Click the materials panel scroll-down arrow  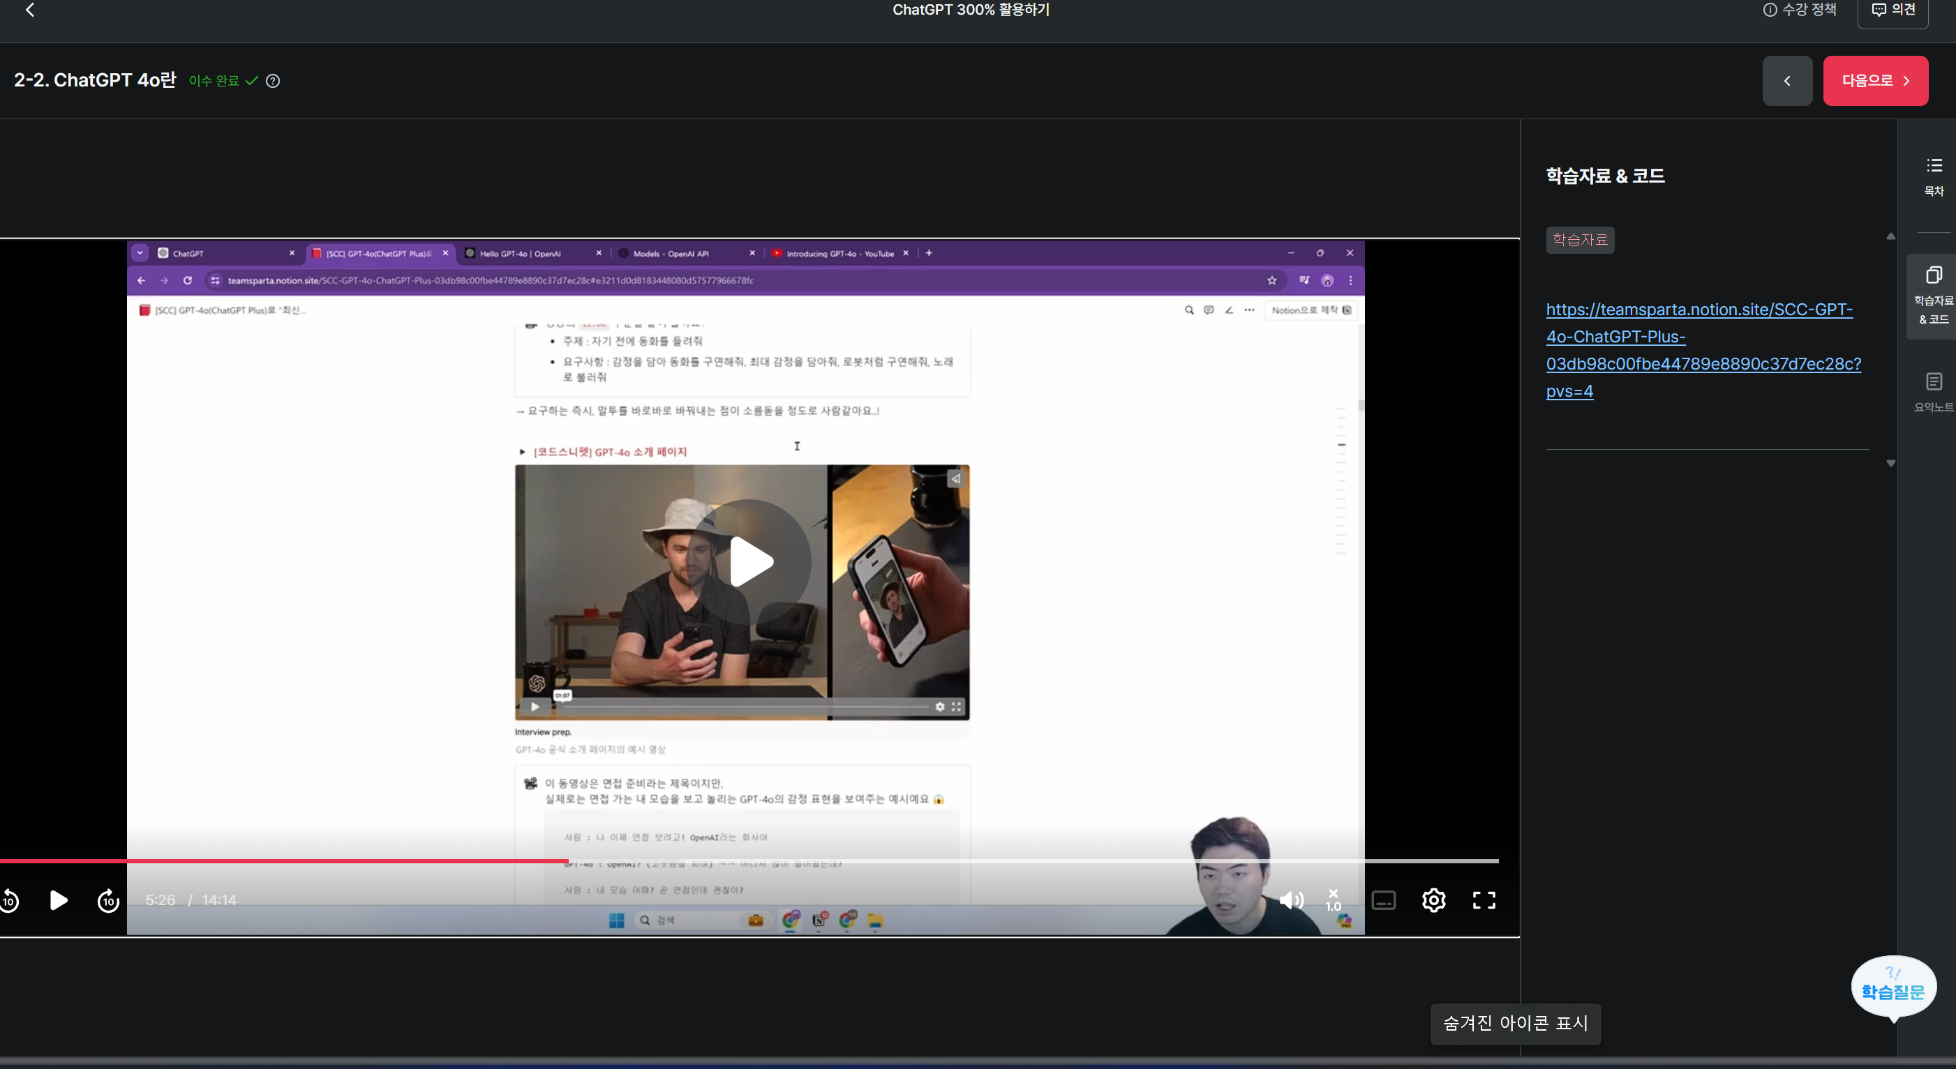point(1890,463)
